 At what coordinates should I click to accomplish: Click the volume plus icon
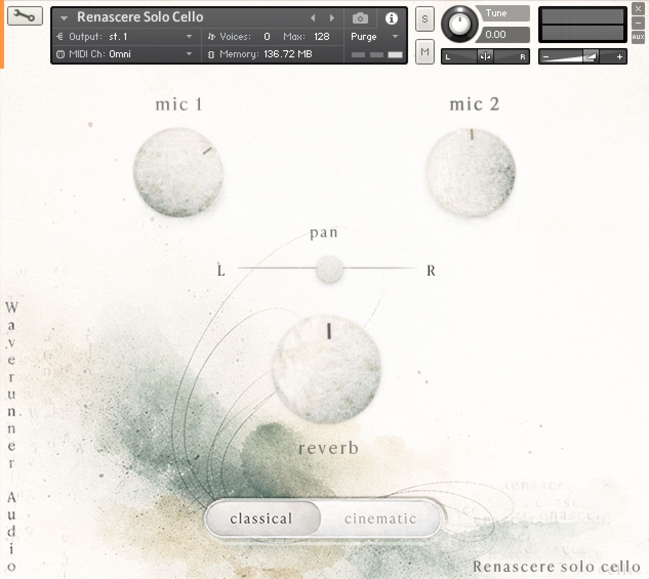(x=619, y=57)
